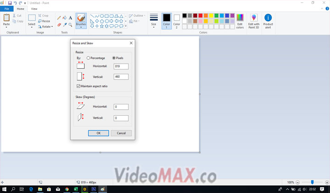Select the Pixels radio button
The width and height of the screenshot is (330, 193).
pyautogui.click(x=114, y=58)
